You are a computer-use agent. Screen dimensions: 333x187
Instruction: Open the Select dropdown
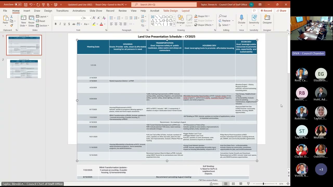click(225, 25)
